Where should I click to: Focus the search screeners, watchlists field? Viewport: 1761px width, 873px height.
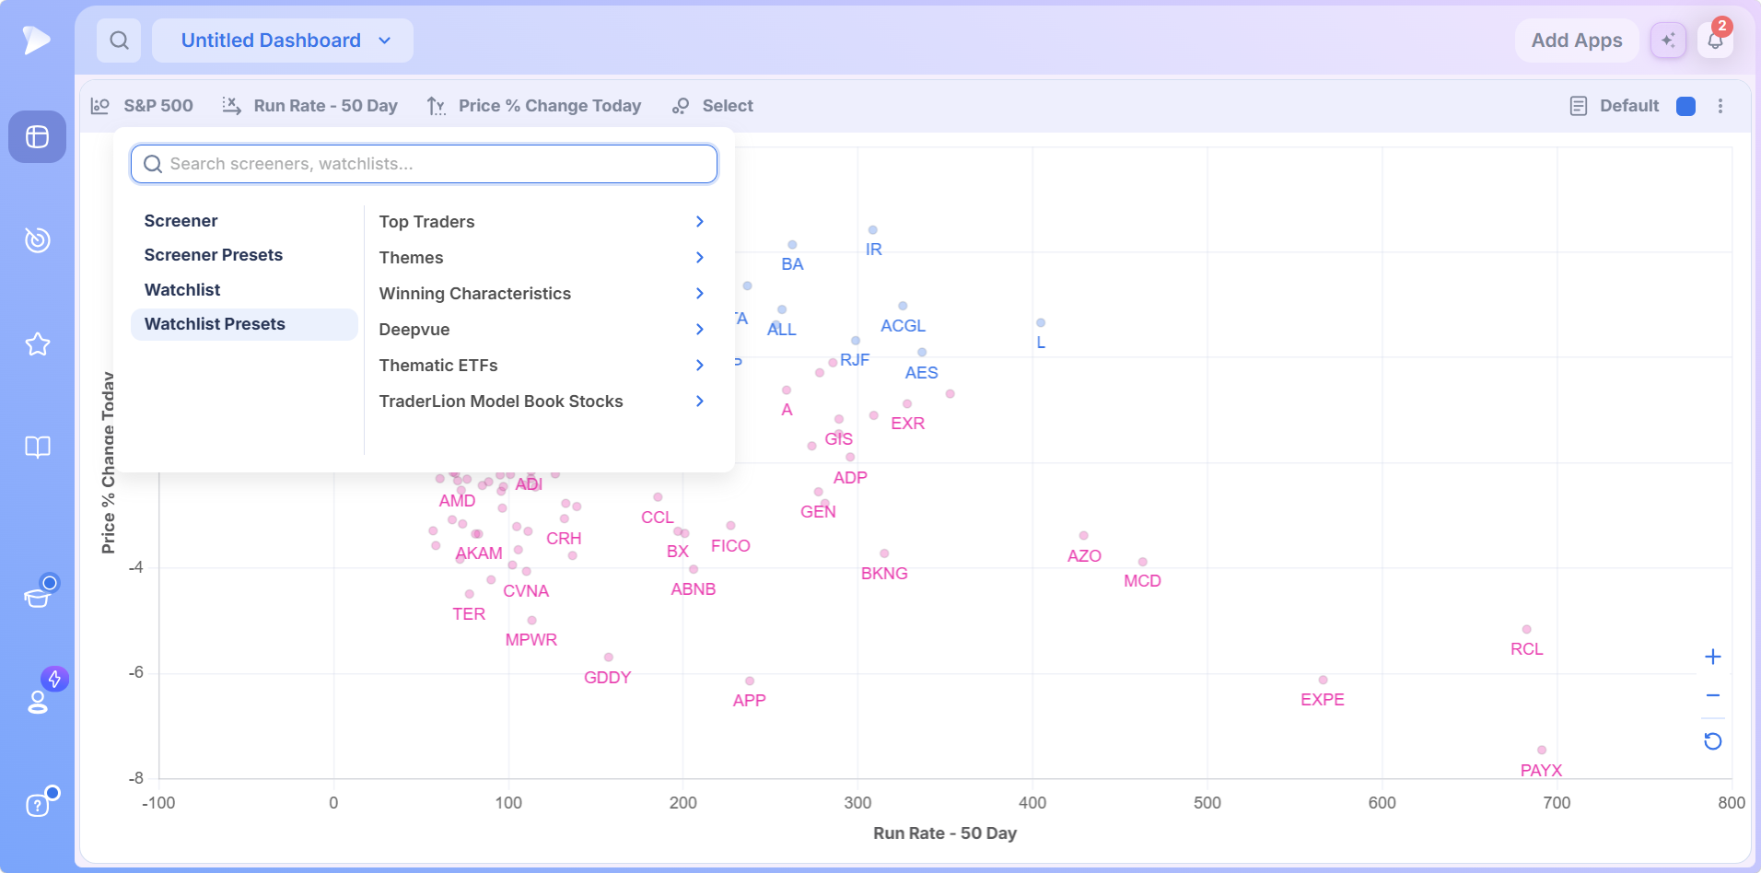(424, 164)
